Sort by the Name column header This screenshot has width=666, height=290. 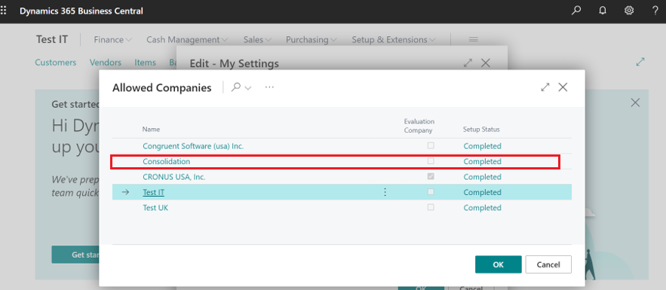(151, 129)
